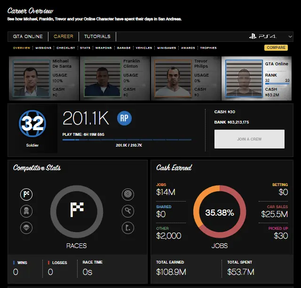The height and width of the screenshot is (288, 301).
Task: Open the Weapons sub-menu
Action: pyautogui.click(x=103, y=48)
